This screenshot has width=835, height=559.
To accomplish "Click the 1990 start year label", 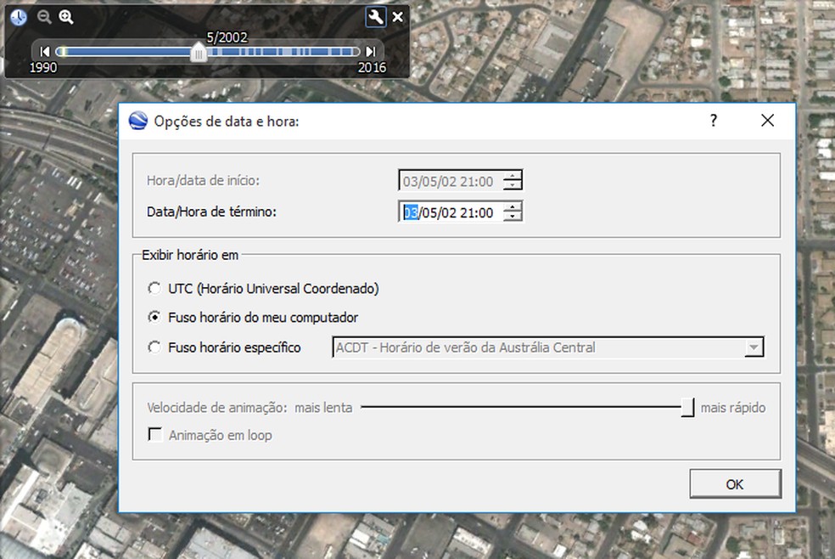I will (x=43, y=68).
